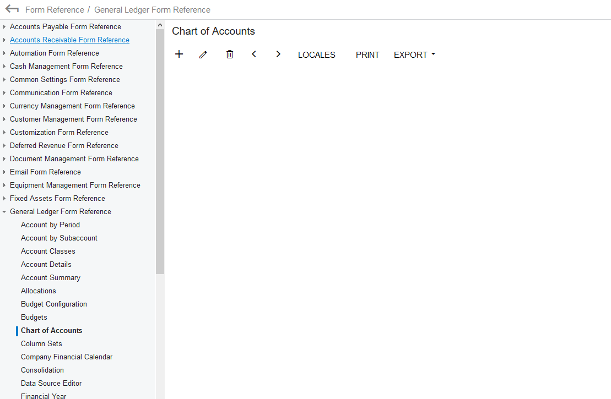This screenshot has height=399, width=611.
Task: Collapse the General Ledger Form Reference section
Action: coord(4,211)
